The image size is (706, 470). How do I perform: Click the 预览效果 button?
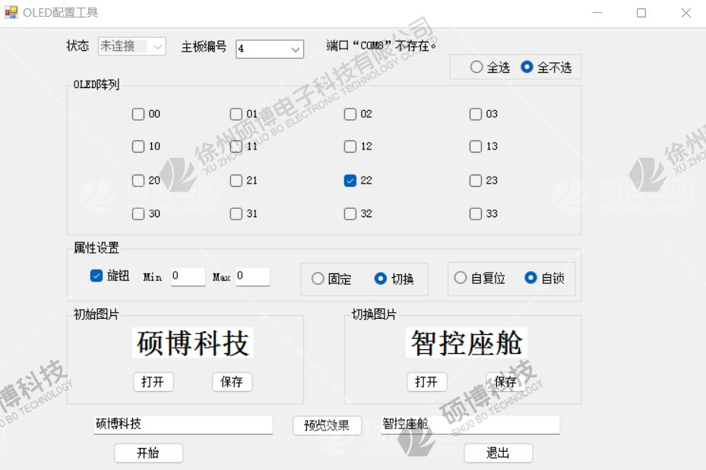click(x=327, y=425)
